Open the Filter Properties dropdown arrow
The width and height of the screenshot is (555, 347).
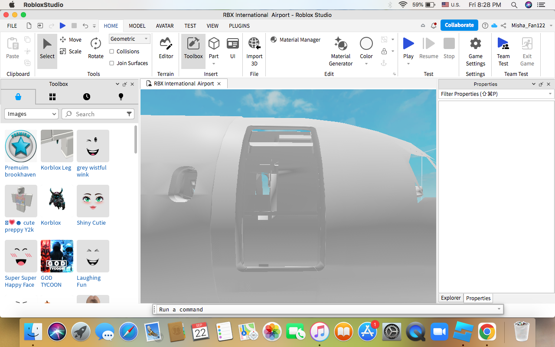pos(550,94)
